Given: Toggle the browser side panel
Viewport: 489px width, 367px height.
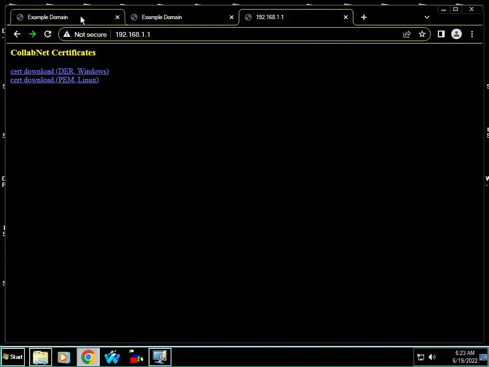Looking at the screenshot, I should point(441,34).
